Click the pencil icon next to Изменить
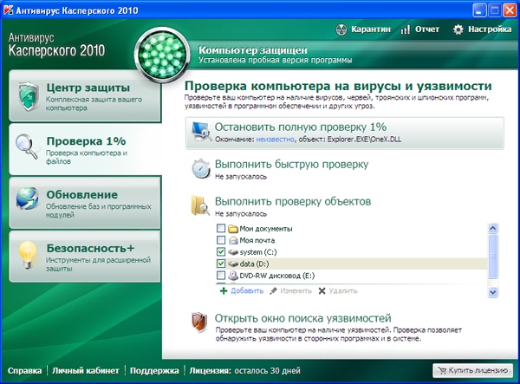Image resolution: width=520 pixels, height=384 pixels. click(x=273, y=291)
